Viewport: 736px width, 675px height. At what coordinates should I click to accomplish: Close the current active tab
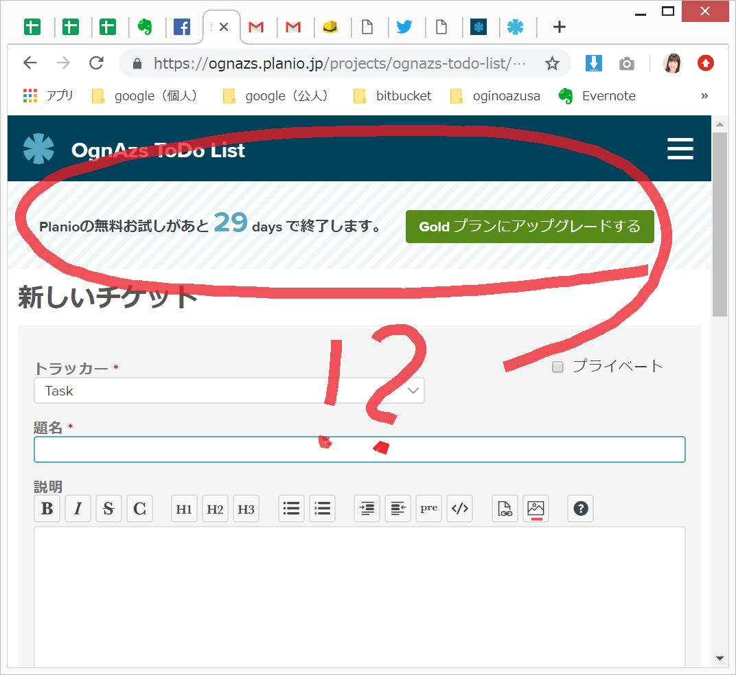point(224,27)
